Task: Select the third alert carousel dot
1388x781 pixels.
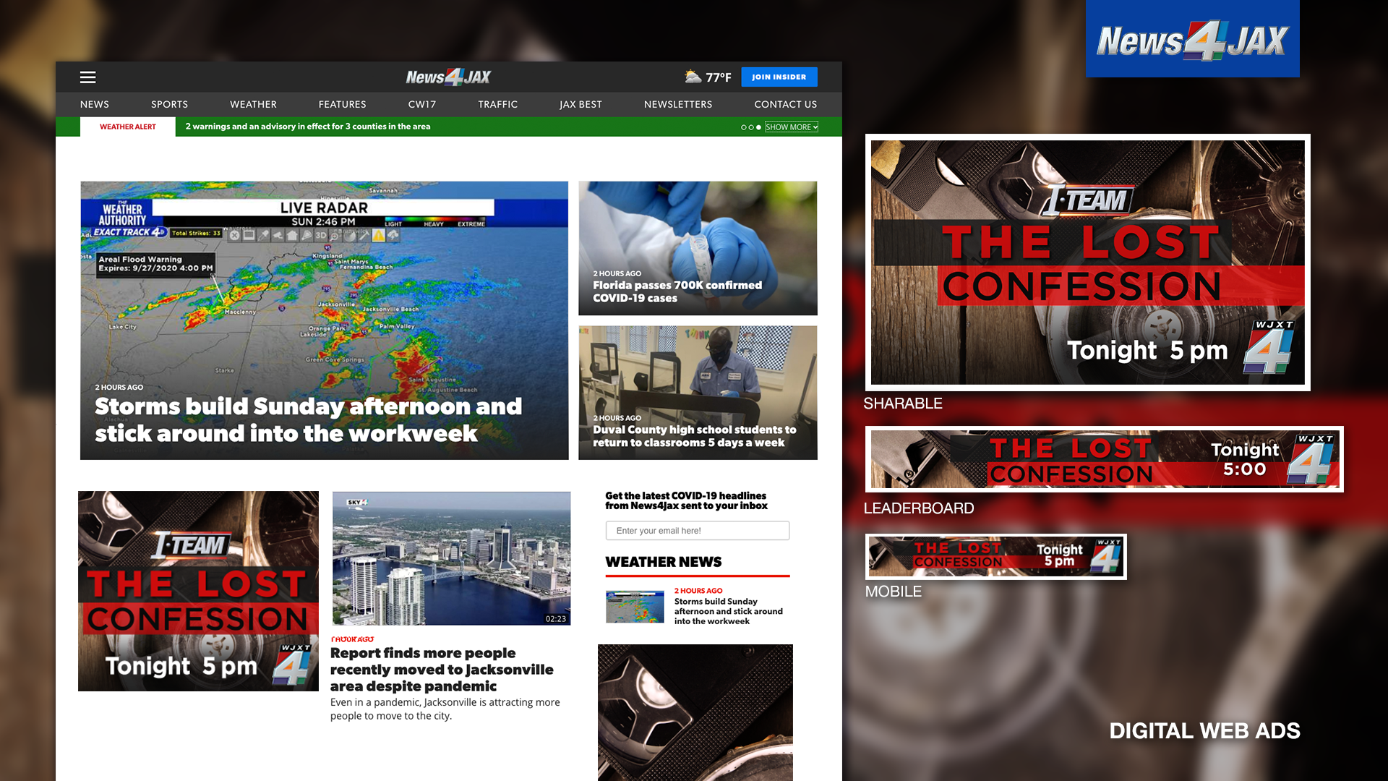Action: pos(758,127)
